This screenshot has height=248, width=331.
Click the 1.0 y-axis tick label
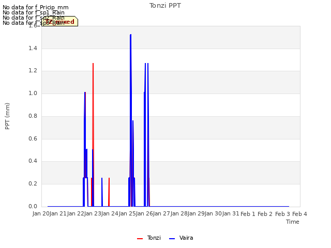point(33,93)
